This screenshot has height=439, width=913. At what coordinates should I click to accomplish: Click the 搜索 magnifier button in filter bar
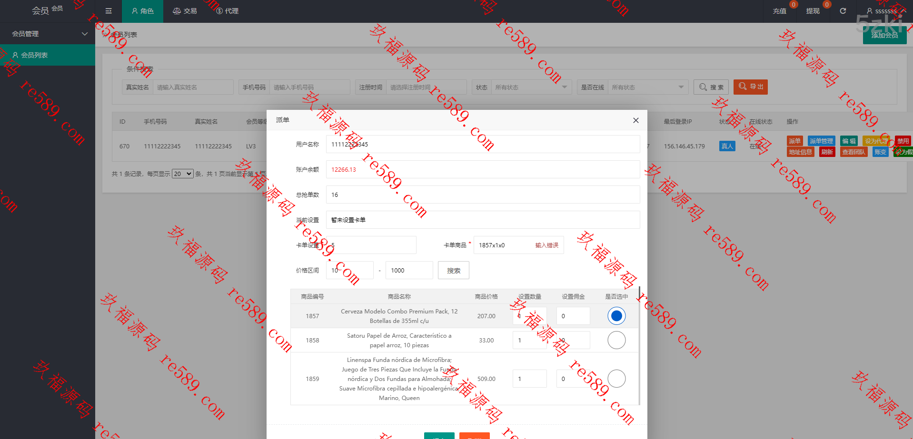711,87
